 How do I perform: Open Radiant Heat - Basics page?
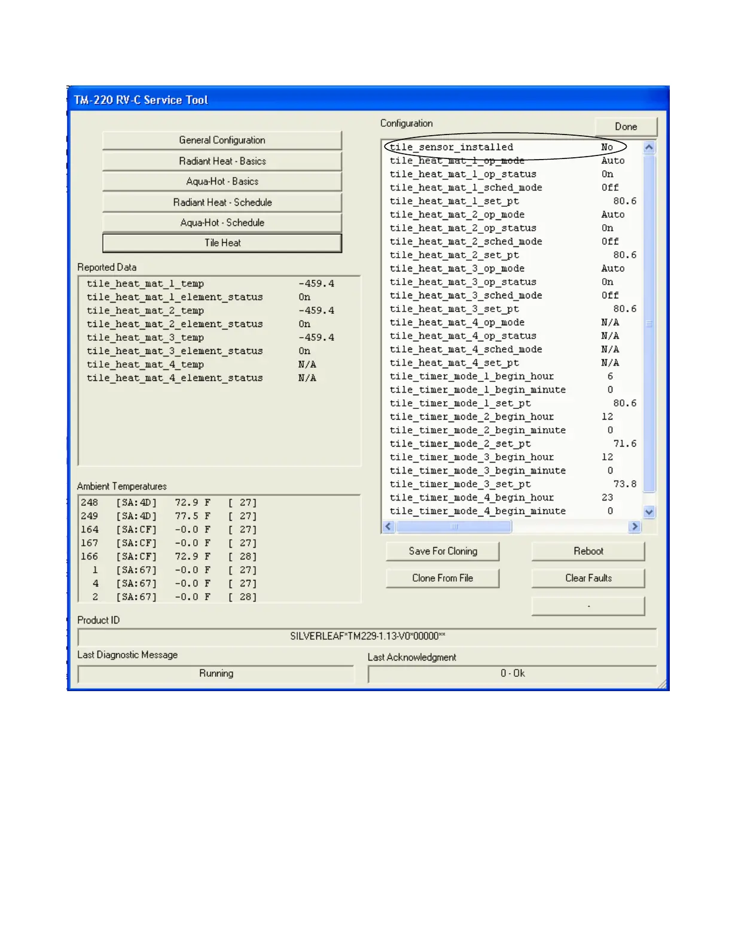pyautogui.click(x=222, y=161)
